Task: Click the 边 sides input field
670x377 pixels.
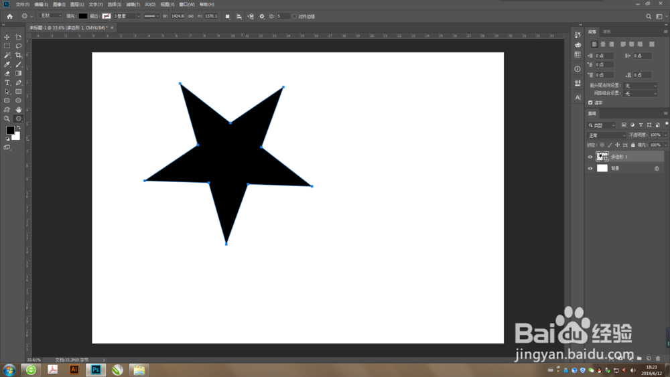Action: coord(283,16)
